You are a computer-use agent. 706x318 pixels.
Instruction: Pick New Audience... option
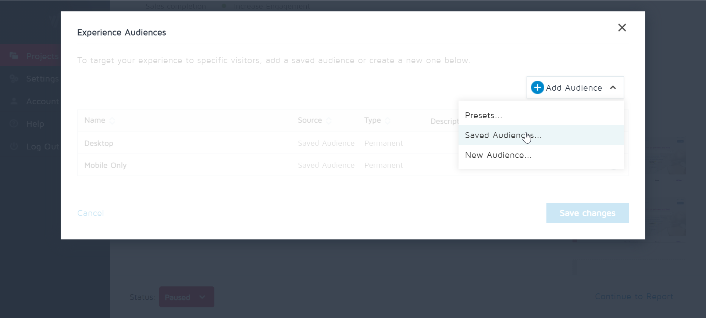point(498,155)
